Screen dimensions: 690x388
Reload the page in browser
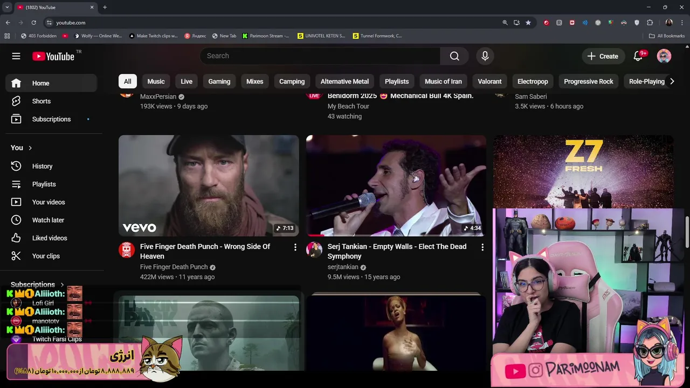(x=33, y=23)
